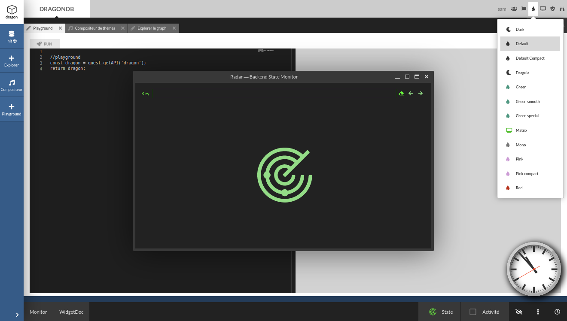This screenshot has width=567, height=321.
Task: Click the back arrow in Radar monitor
Action: pos(411,94)
